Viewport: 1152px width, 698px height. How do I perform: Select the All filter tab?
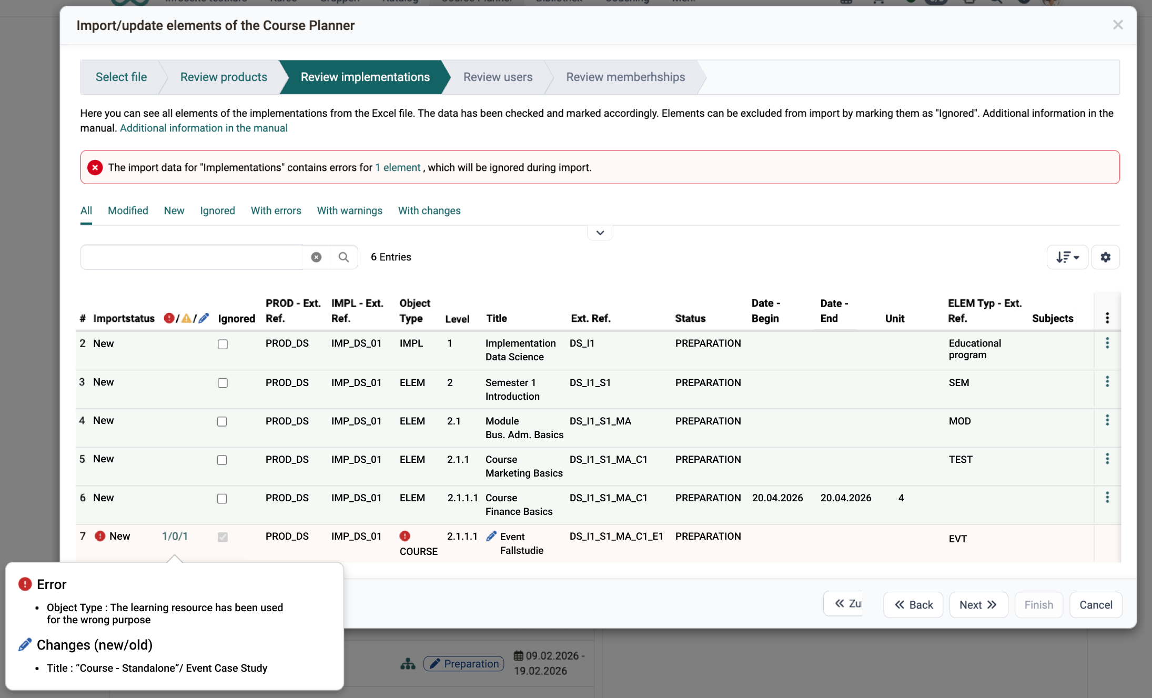[x=86, y=210]
